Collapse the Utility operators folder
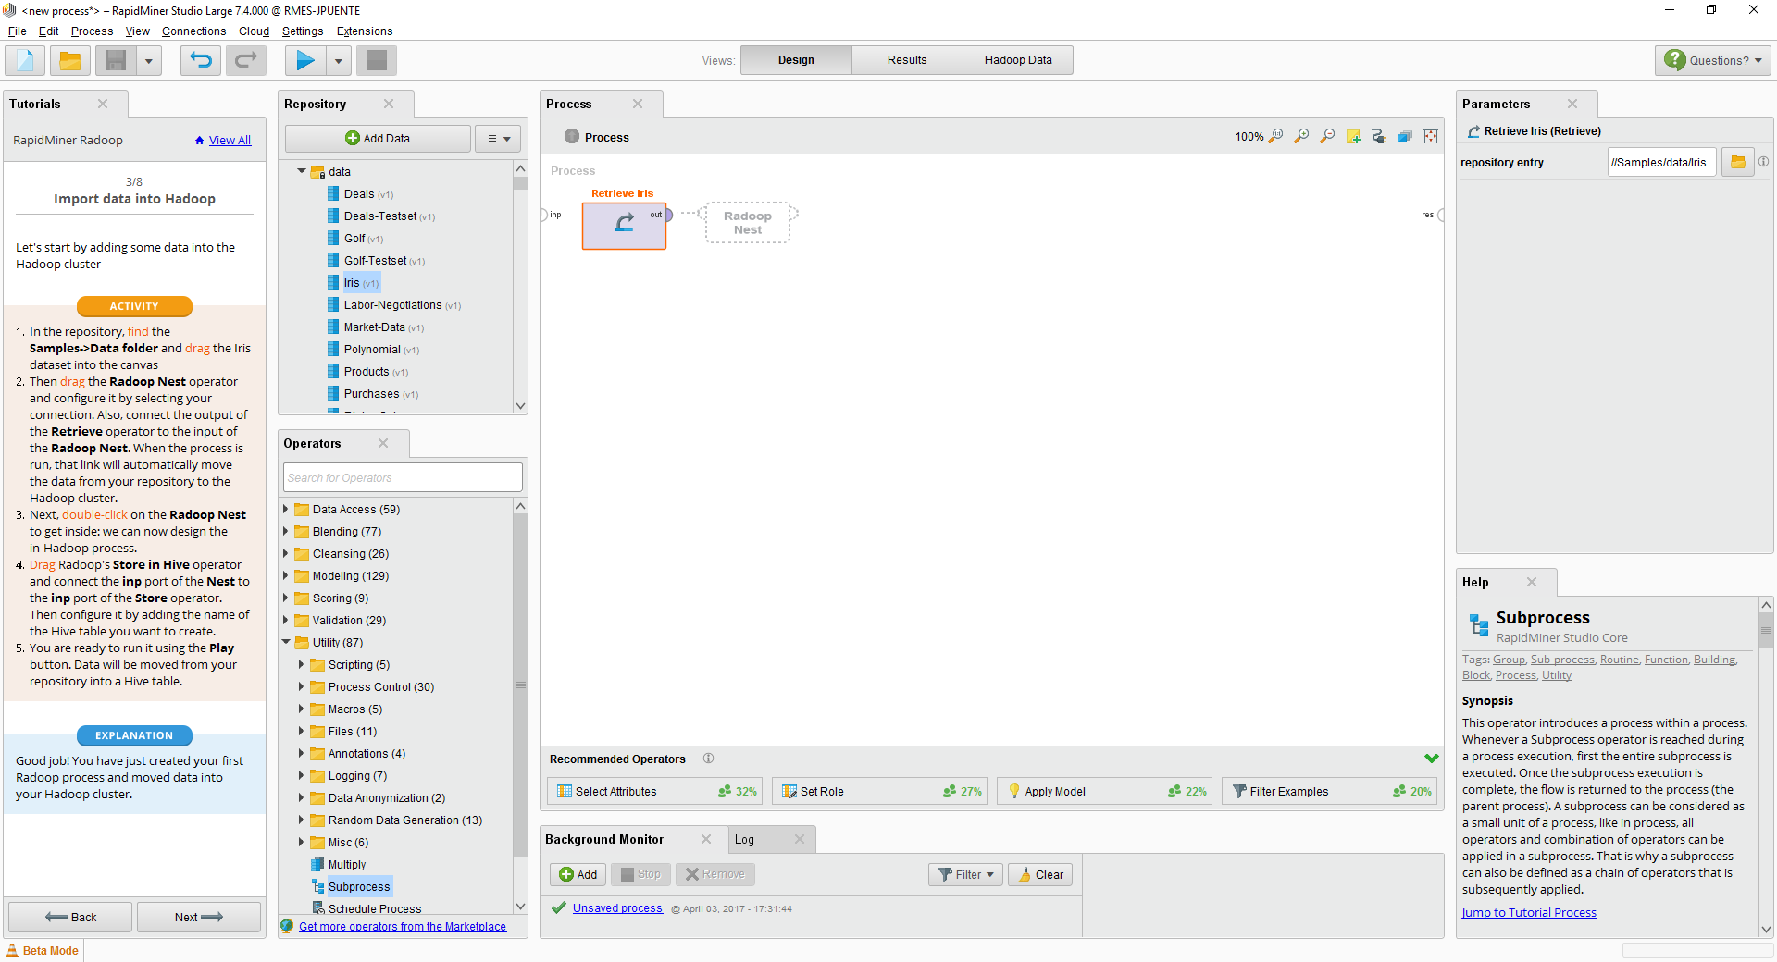Image resolution: width=1777 pixels, height=962 pixels. [286, 643]
